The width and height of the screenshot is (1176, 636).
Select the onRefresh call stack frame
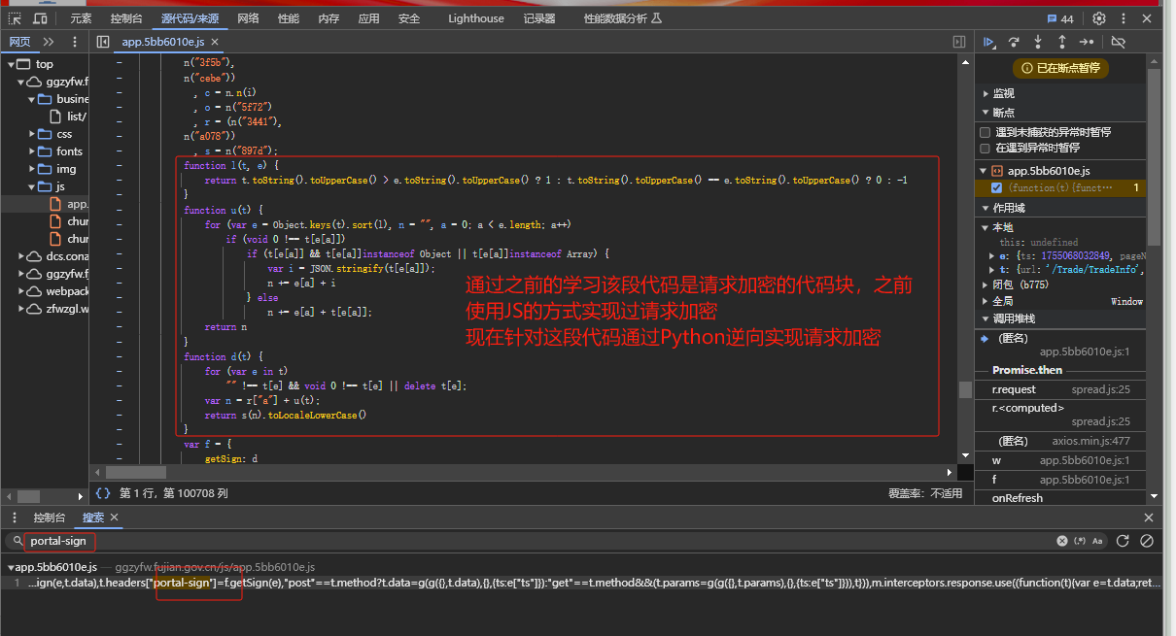(1058, 498)
